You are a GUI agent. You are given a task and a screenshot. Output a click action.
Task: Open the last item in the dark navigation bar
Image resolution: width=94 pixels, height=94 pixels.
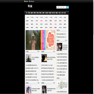tap(65, 13)
